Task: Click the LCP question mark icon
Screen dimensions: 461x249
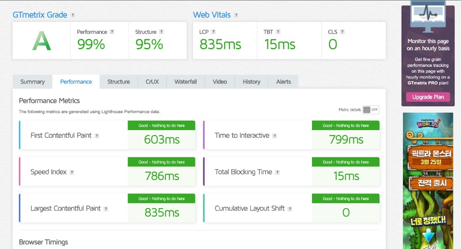Action: pyautogui.click(x=213, y=32)
